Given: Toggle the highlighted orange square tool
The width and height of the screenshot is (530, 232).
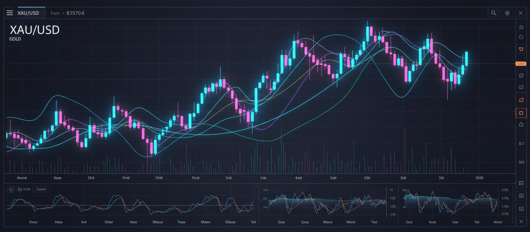Looking at the screenshot, I should coord(521,113).
